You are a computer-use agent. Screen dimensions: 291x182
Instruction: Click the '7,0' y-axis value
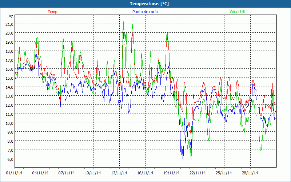coord(11,150)
